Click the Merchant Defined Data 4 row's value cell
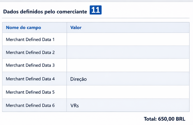 [x=128, y=78]
